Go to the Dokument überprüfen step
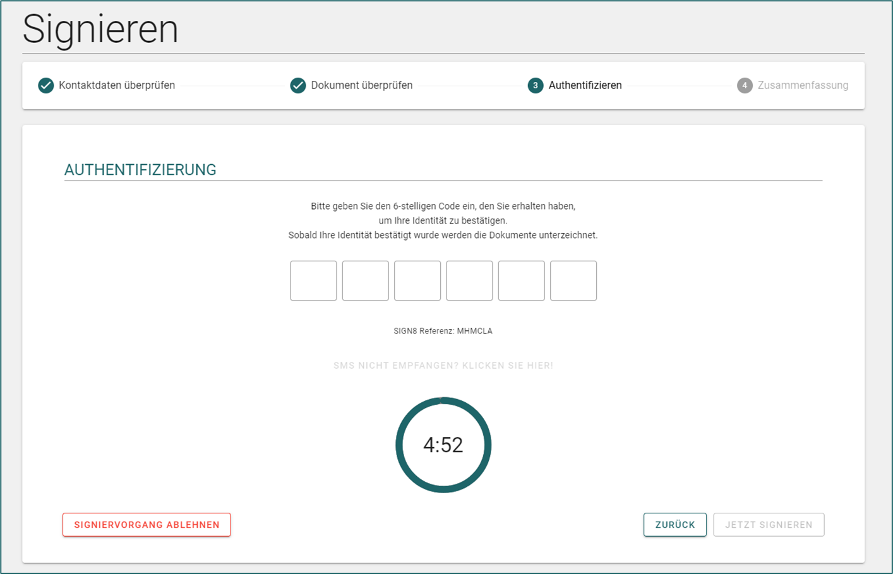This screenshot has height=574, width=893. (x=362, y=85)
